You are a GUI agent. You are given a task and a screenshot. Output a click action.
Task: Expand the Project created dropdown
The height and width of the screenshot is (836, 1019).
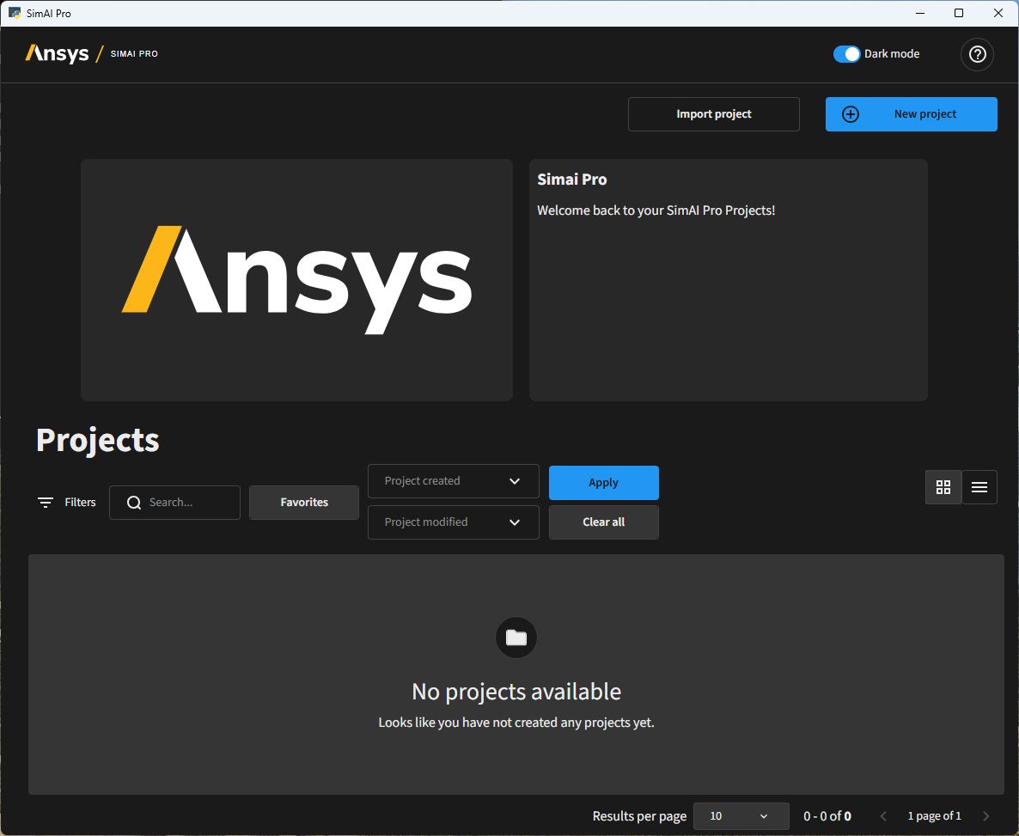[453, 481]
